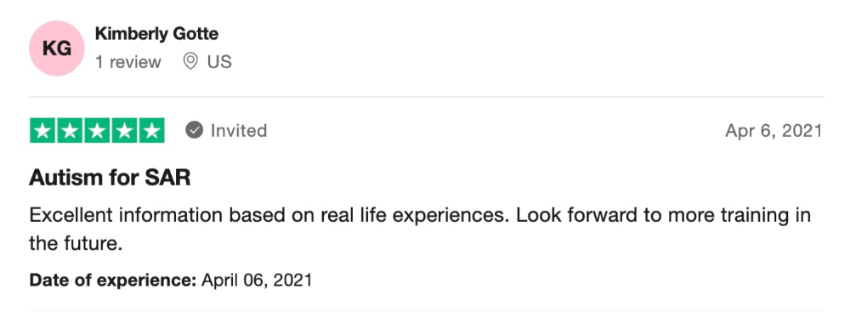This screenshot has height=312, width=850.
Task: Click the 'April 06, 2021' experience date
Action: click(257, 281)
